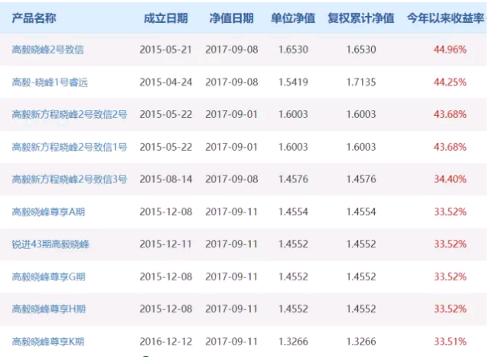Screen dimensions: 495x357
Task: Select 43.68% in the 致信2号 row
Action: (x=450, y=114)
